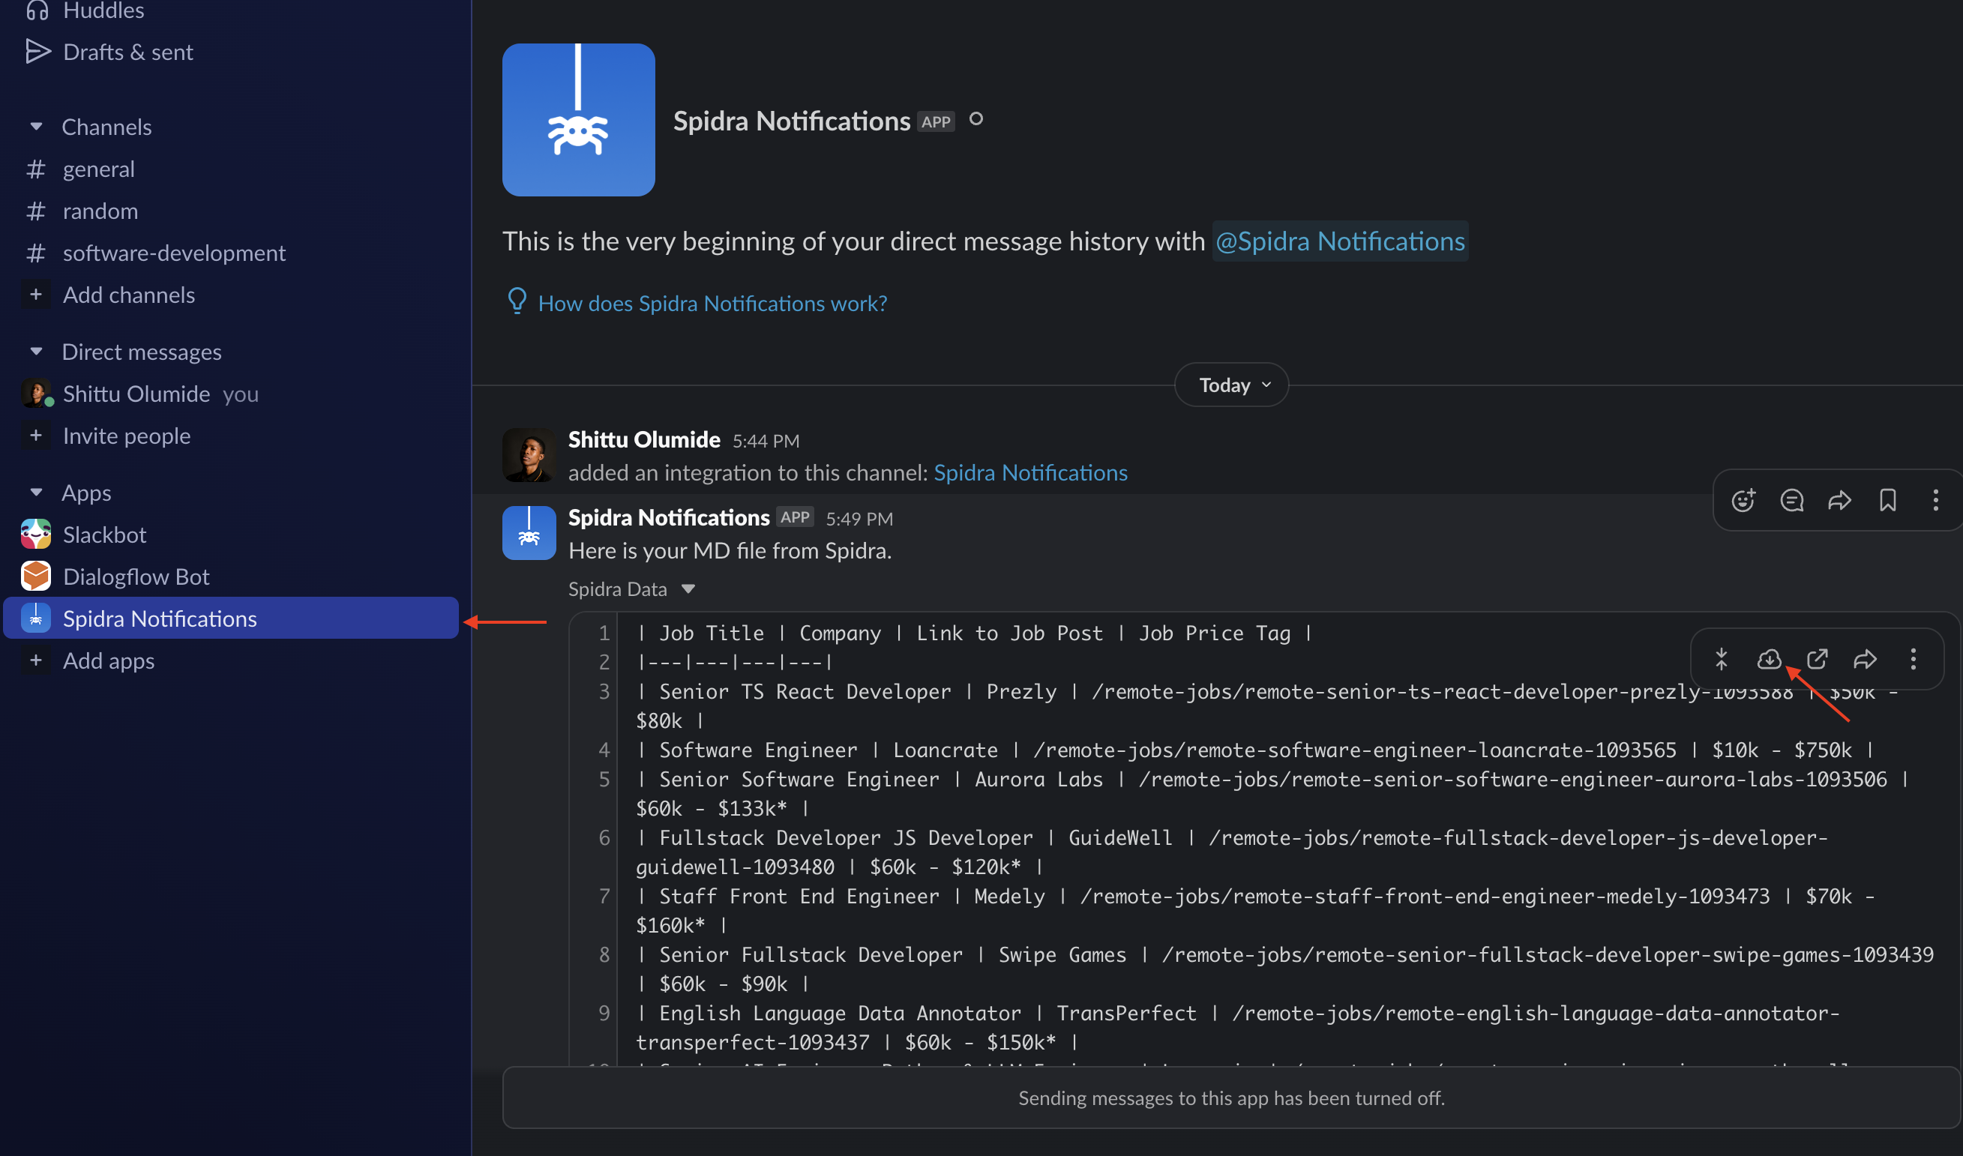This screenshot has height=1156, width=1963.
Task: Collapse the Spidra Data file preview
Action: click(1722, 659)
